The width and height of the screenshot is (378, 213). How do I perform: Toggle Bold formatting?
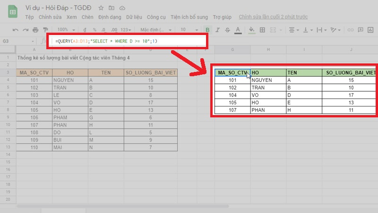[206, 29]
